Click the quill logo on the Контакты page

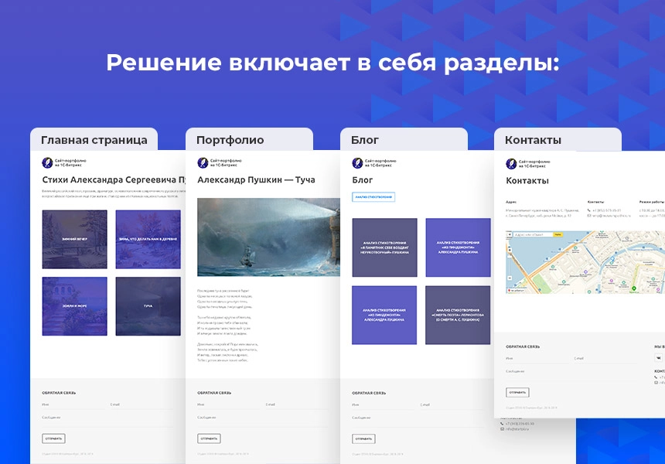511,163
